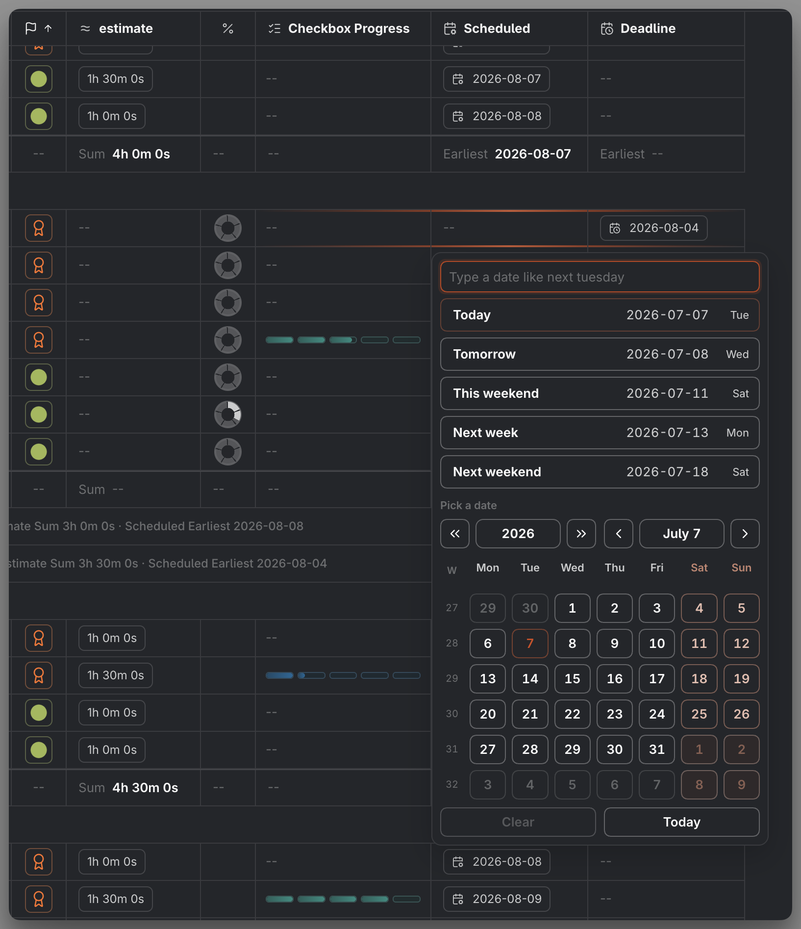Toggle the green status circle in the 2026-08-08 row

click(39, 116)
